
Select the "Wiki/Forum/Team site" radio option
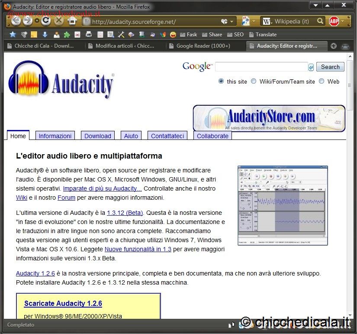click(x=254, y=81)
